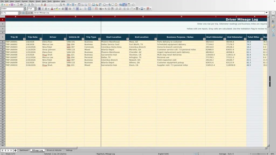Open Driver column filter dropdown
This screenshot has height=155, width=276.
65,39
